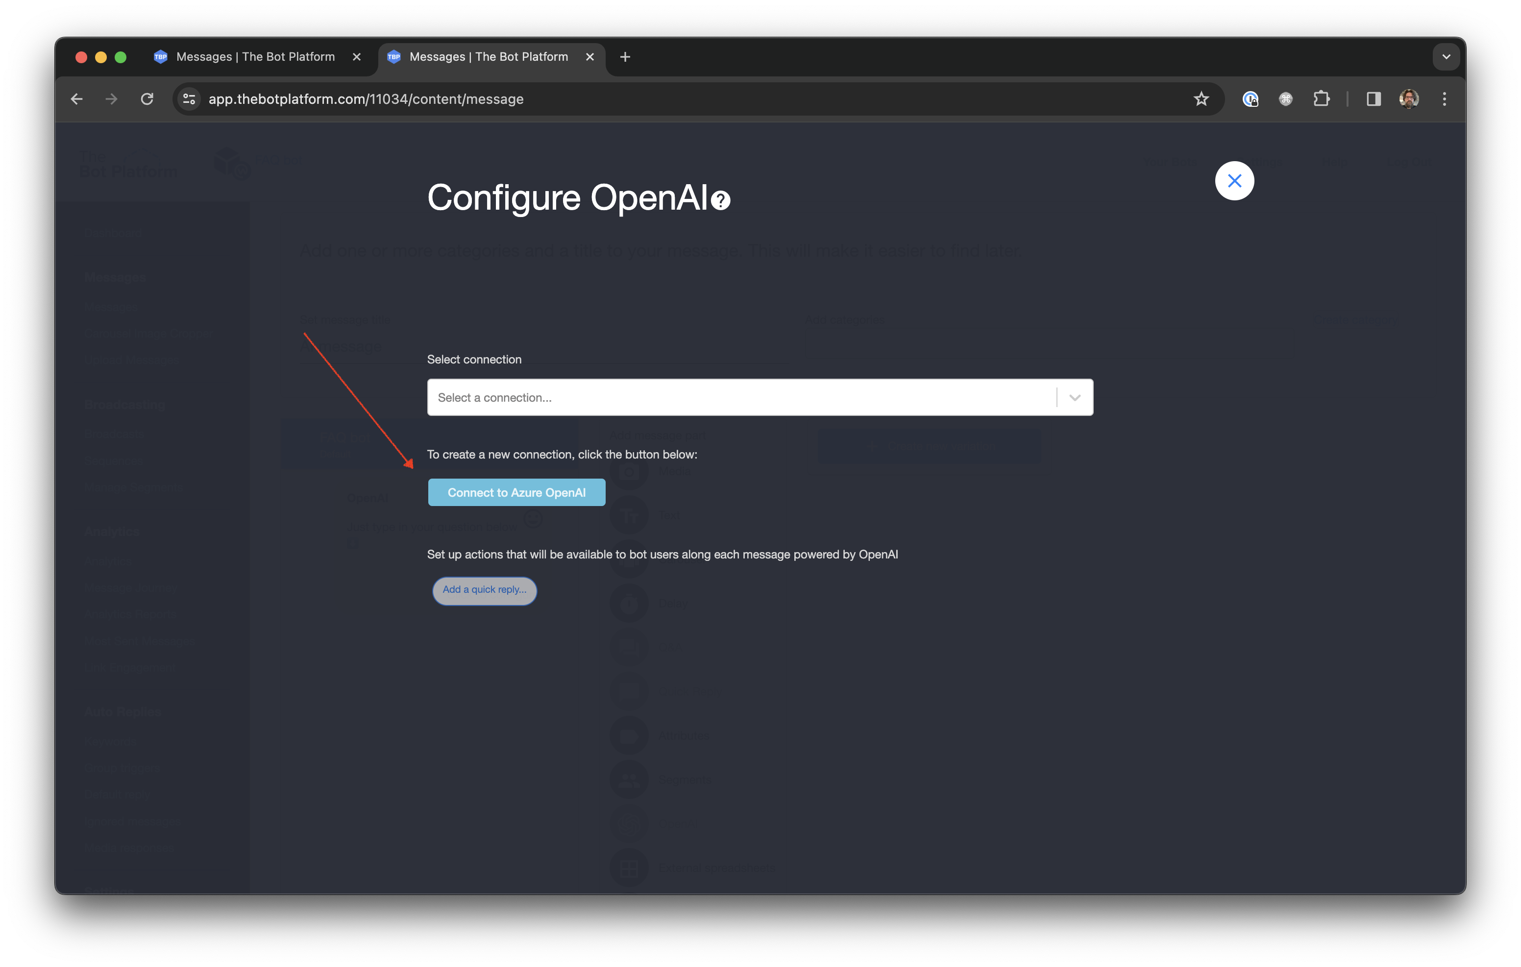
Task: Expand the connection dropdown chevron arrow
Action: 1075,397
